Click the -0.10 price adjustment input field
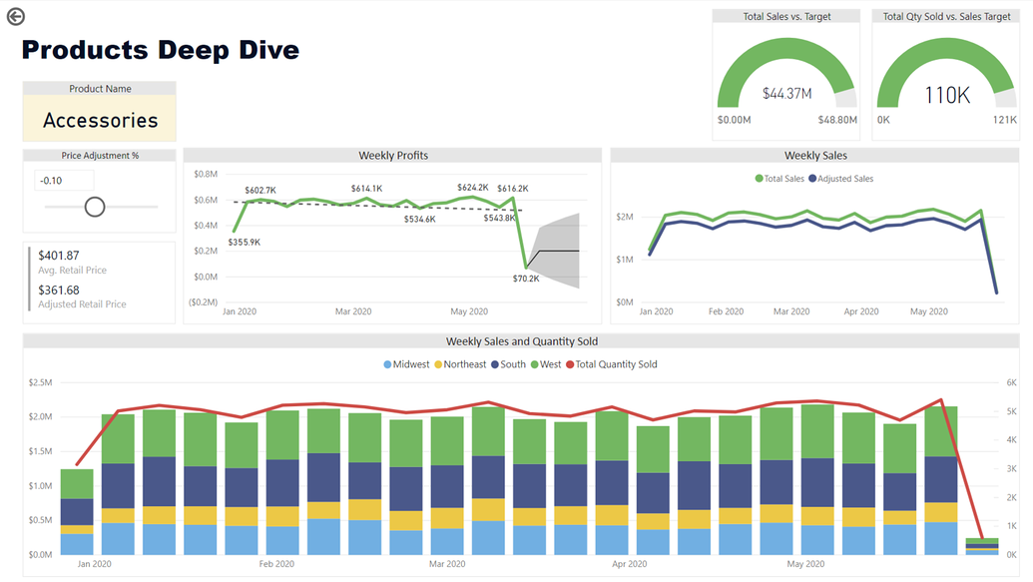 click(64, 180)
